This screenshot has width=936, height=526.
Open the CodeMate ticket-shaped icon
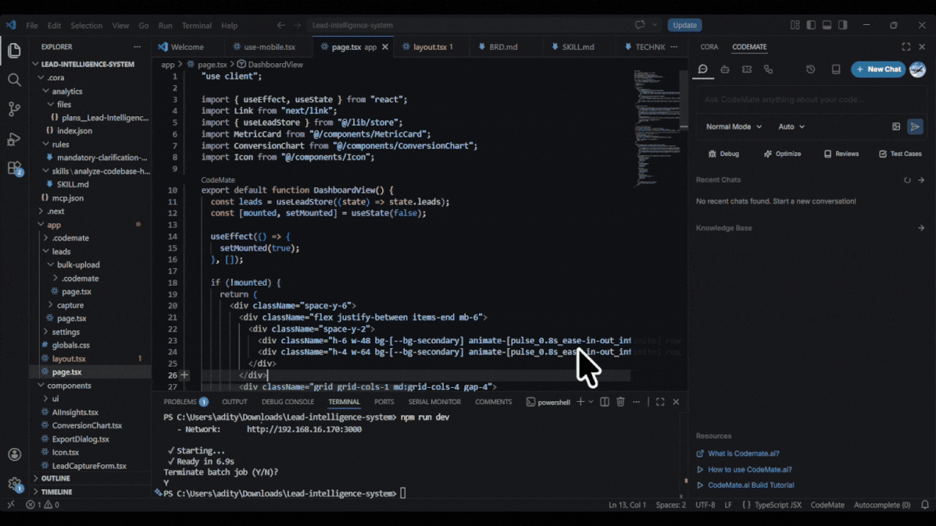(x=747, y=69)
